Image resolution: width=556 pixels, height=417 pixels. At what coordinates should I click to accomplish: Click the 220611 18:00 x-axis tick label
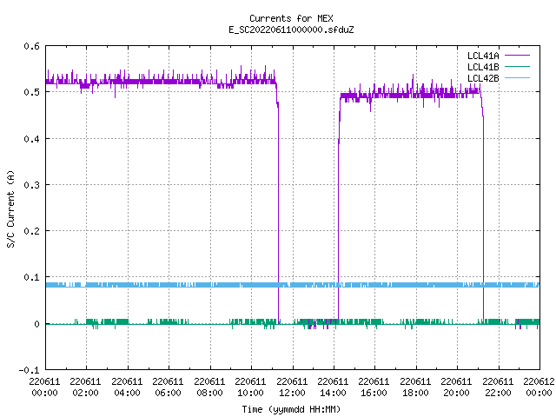[x=415, y=387]
